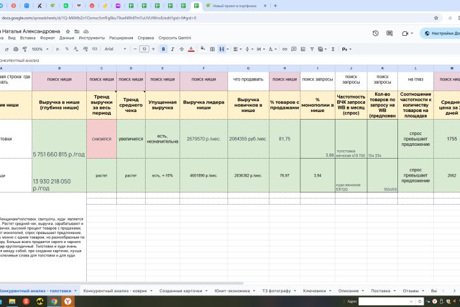
Task: Toggle Strikethrough formatting
Action: [181, 49]
